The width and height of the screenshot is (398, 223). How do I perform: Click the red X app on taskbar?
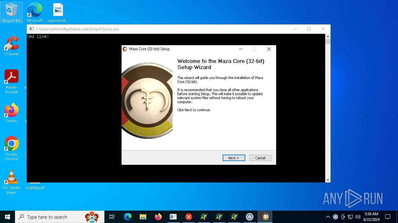(x=188, y=217)
